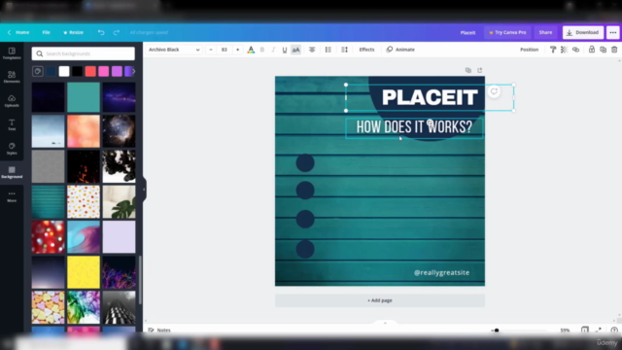
Task: Open the Elements panel in sidebar
Action: pyautogui.click(x=12, y=77)
